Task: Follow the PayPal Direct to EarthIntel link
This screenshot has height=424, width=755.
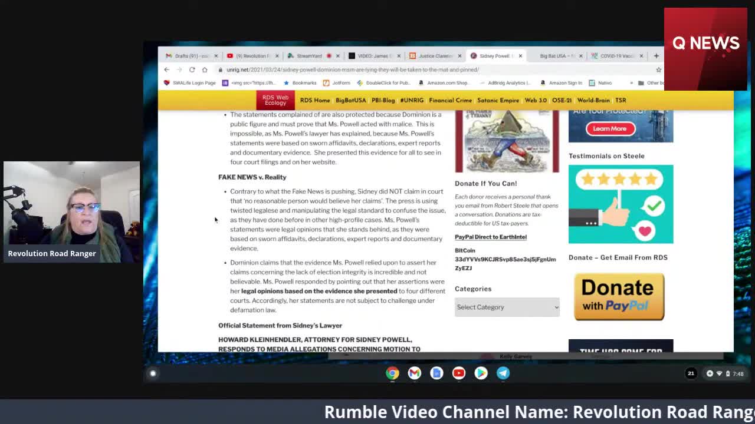Action: [x=490, y=237]
